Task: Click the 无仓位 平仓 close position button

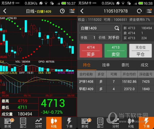Action: (141, 51)
